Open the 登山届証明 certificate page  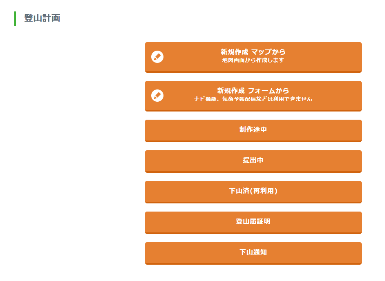coord(253,222)
